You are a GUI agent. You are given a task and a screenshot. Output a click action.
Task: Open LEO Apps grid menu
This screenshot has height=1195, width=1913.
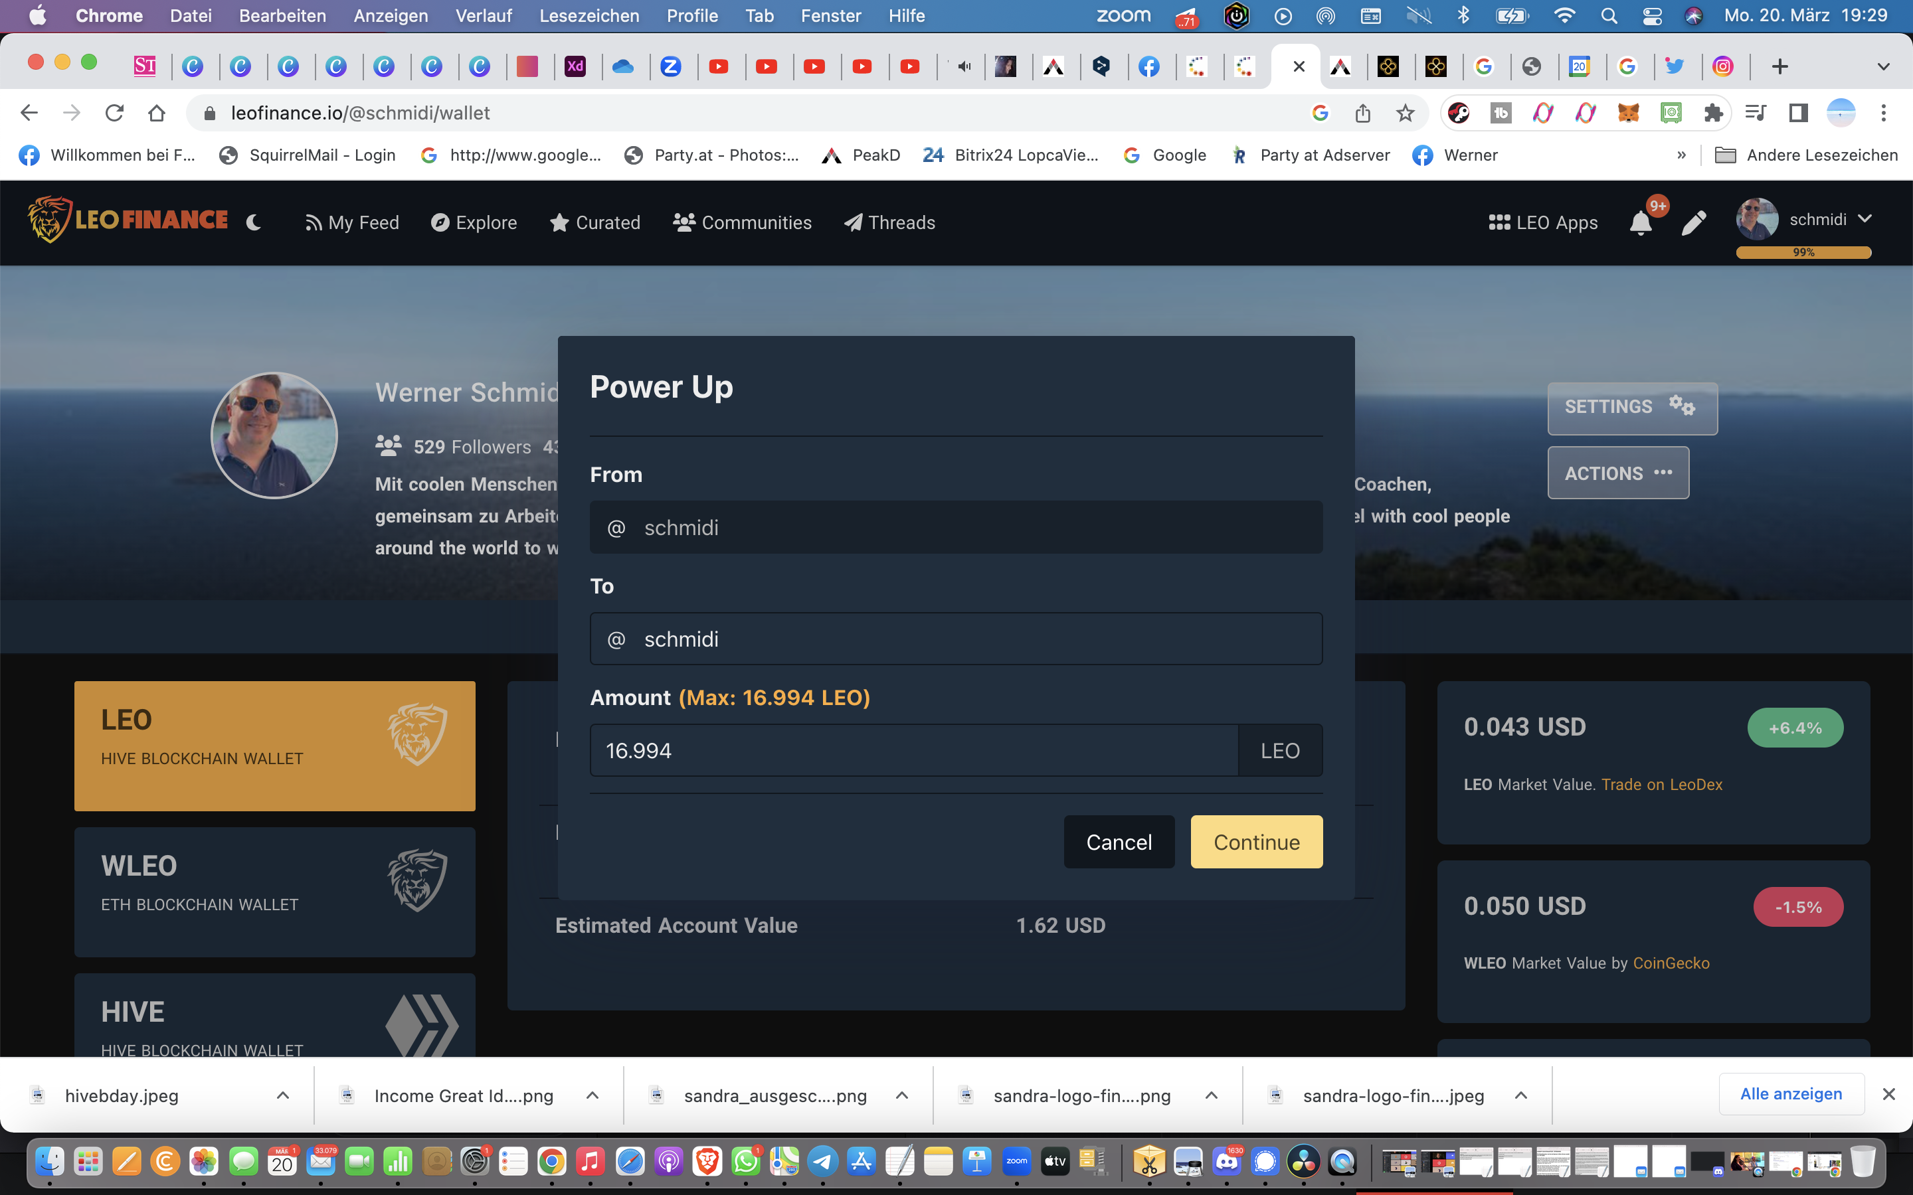[x=1543, y=223]
